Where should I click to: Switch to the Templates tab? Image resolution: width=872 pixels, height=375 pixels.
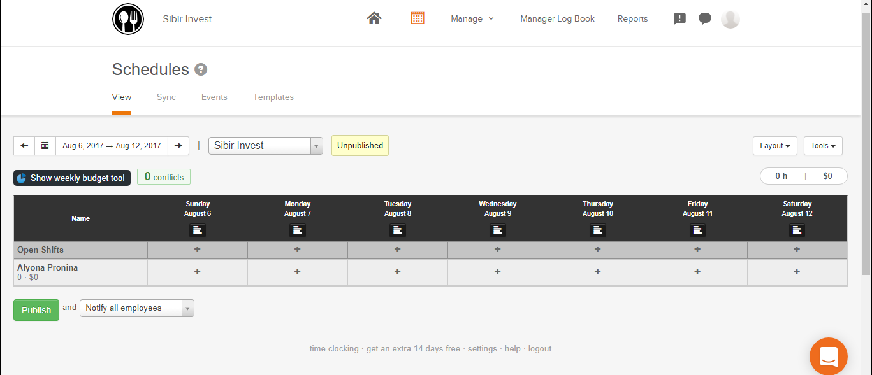tap(273, 97)
